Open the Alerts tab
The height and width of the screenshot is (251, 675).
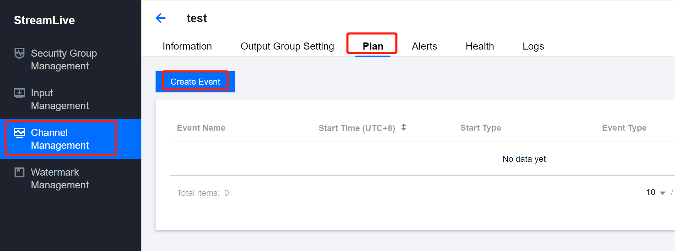(424, 46)
